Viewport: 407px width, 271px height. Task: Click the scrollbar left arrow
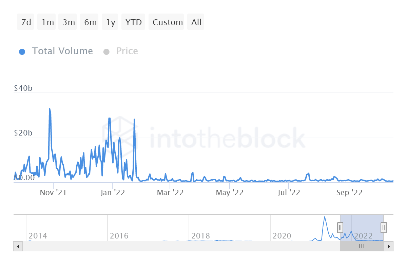(x=18, y=246)
